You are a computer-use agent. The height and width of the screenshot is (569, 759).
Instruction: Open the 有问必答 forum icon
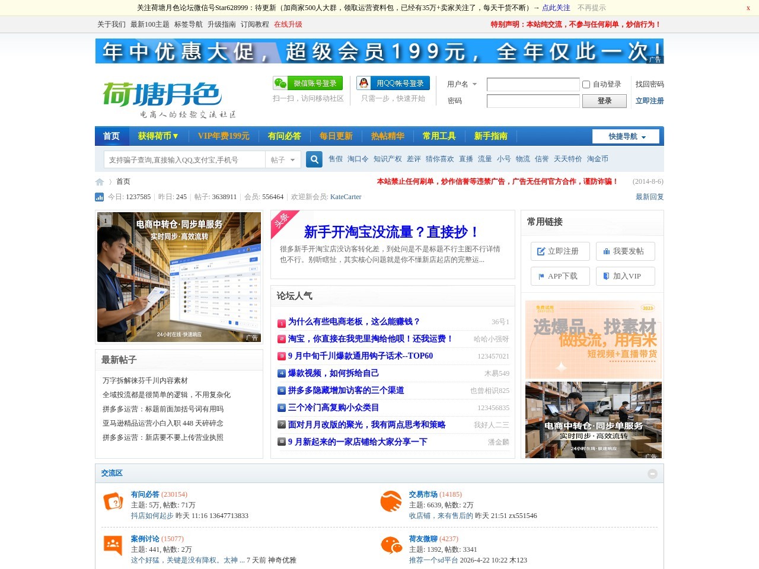[x=113, y=501]
